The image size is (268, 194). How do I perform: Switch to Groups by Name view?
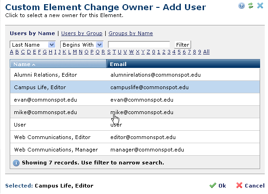tap(131, 33)
